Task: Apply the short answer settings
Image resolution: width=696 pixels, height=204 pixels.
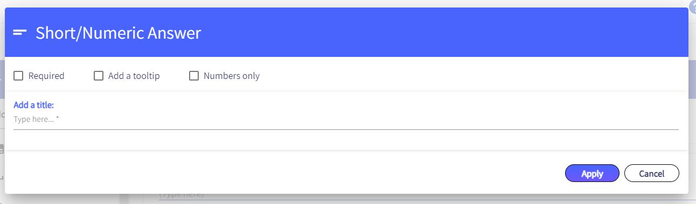Action: click(x=592, y=173)
